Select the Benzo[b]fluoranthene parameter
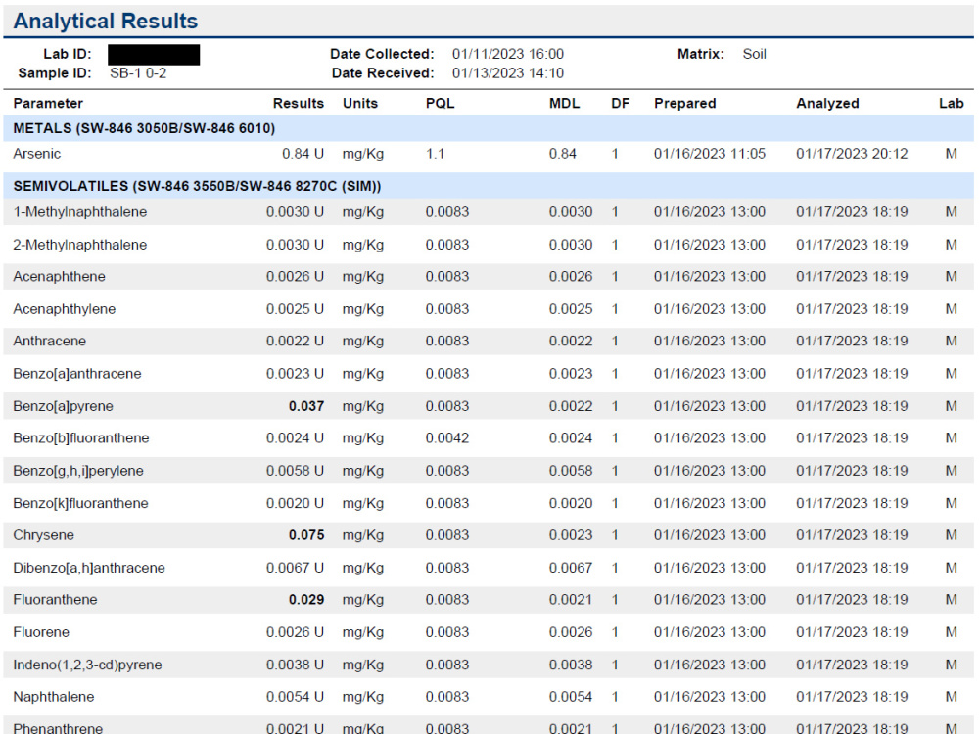 click(x=81, y=438)
